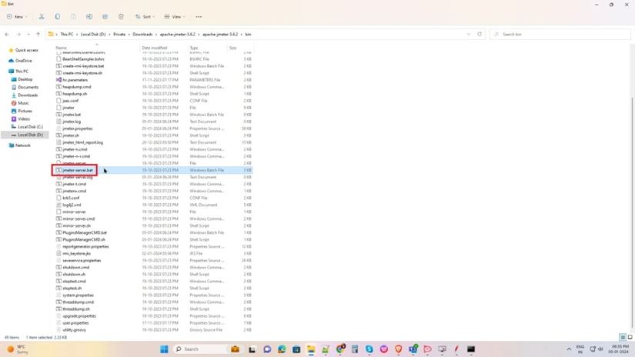Screen dimensions: 635x357
Task: Select Local Disk (C:) in sidebar
Action: (x=30, y=127)
